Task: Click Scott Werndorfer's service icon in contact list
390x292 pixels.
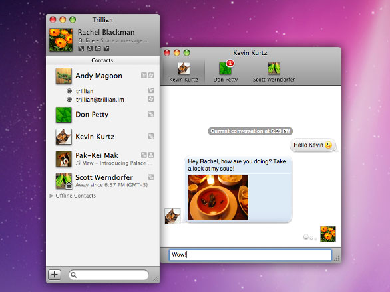Action: [151, 177]
